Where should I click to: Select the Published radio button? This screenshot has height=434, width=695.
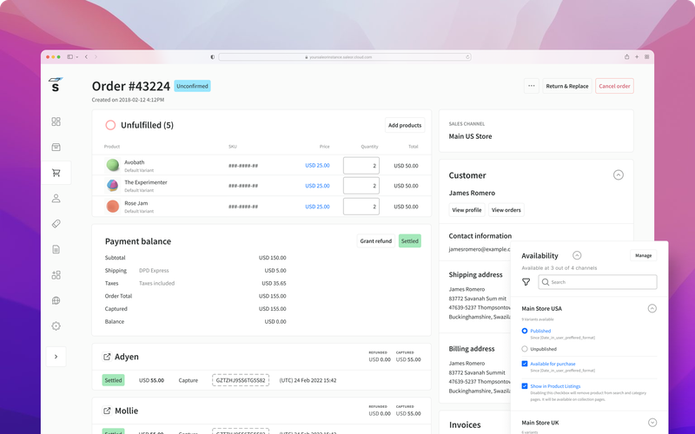[x=525, y=331]
